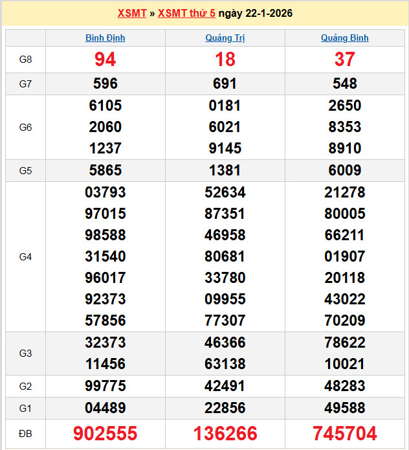Open the XSMT thứ 5 link
Image resolution: width=409 pixels, height=450 pixels.
[186, 13]
